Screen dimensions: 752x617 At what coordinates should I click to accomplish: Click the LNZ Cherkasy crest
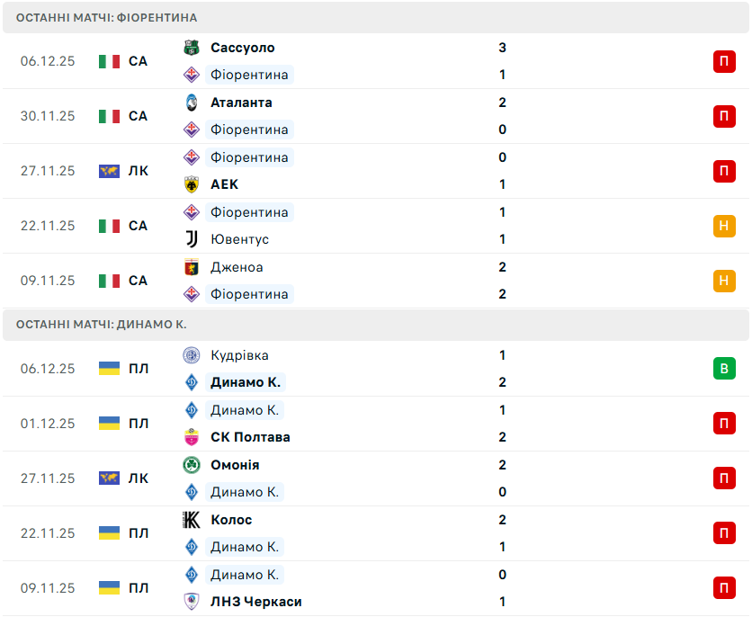[x=191, y=602]
